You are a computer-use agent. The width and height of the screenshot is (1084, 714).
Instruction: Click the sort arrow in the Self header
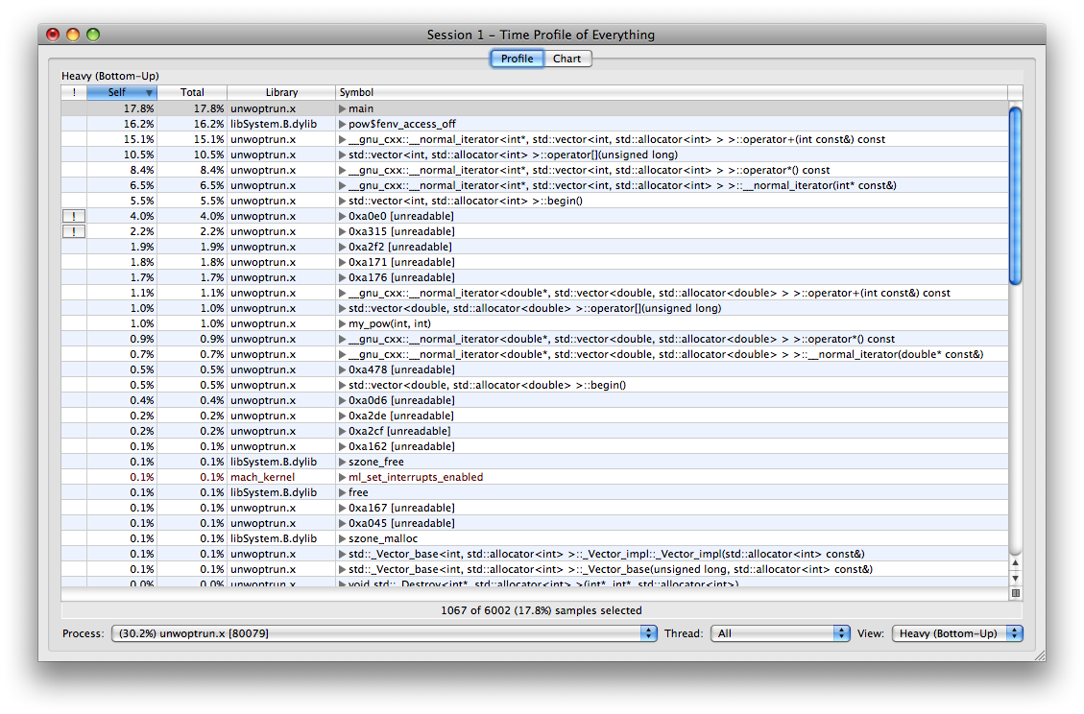pos(149,93)
